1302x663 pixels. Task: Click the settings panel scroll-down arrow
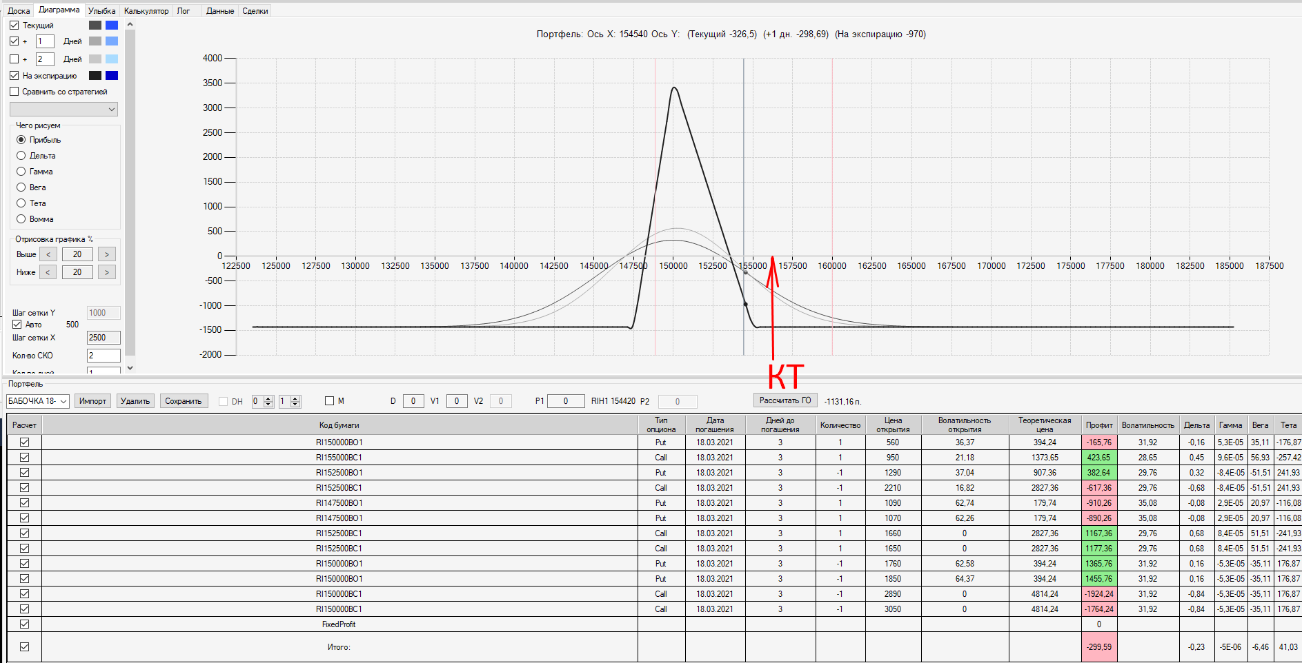tap(130, 368)
